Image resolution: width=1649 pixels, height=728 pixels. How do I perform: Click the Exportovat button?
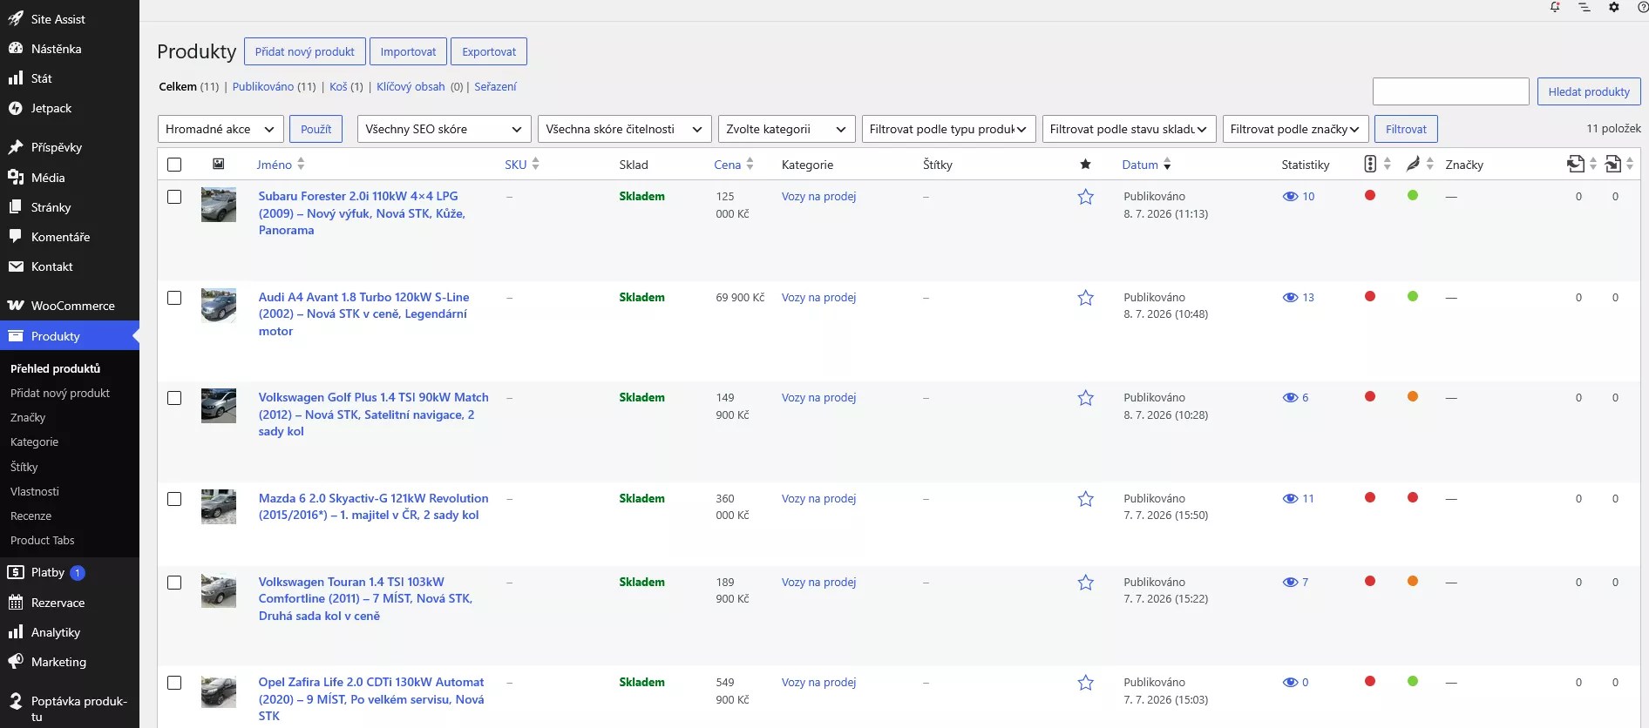pyautogui.click(x=489, y=51)
